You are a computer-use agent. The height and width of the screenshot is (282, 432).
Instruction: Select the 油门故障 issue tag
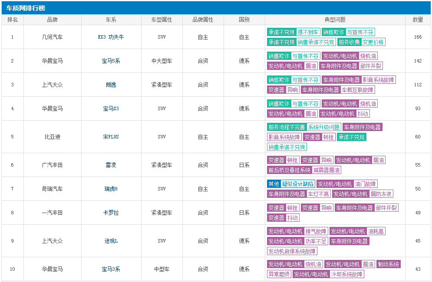pyautogui.click(x=365, y=184)
